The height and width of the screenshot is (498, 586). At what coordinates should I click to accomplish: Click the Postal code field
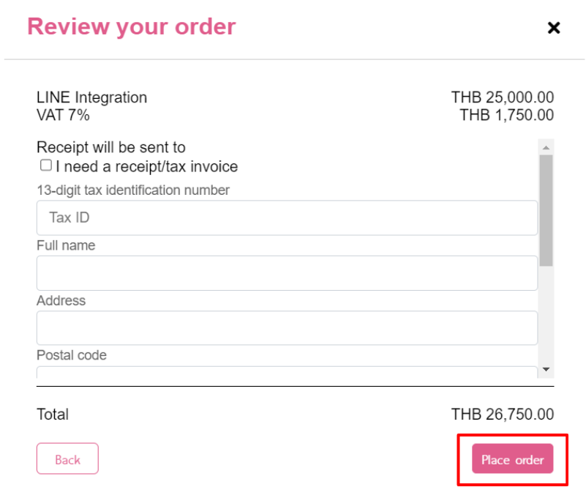(287, 372)
